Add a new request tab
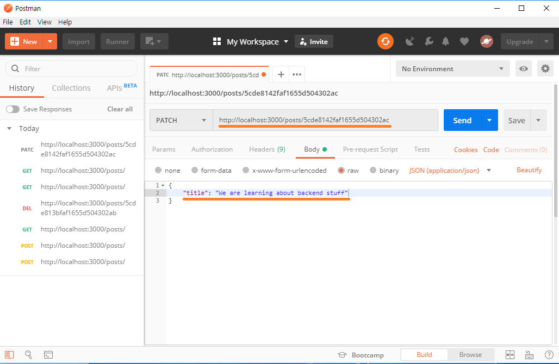 click(x=281, y=74)
